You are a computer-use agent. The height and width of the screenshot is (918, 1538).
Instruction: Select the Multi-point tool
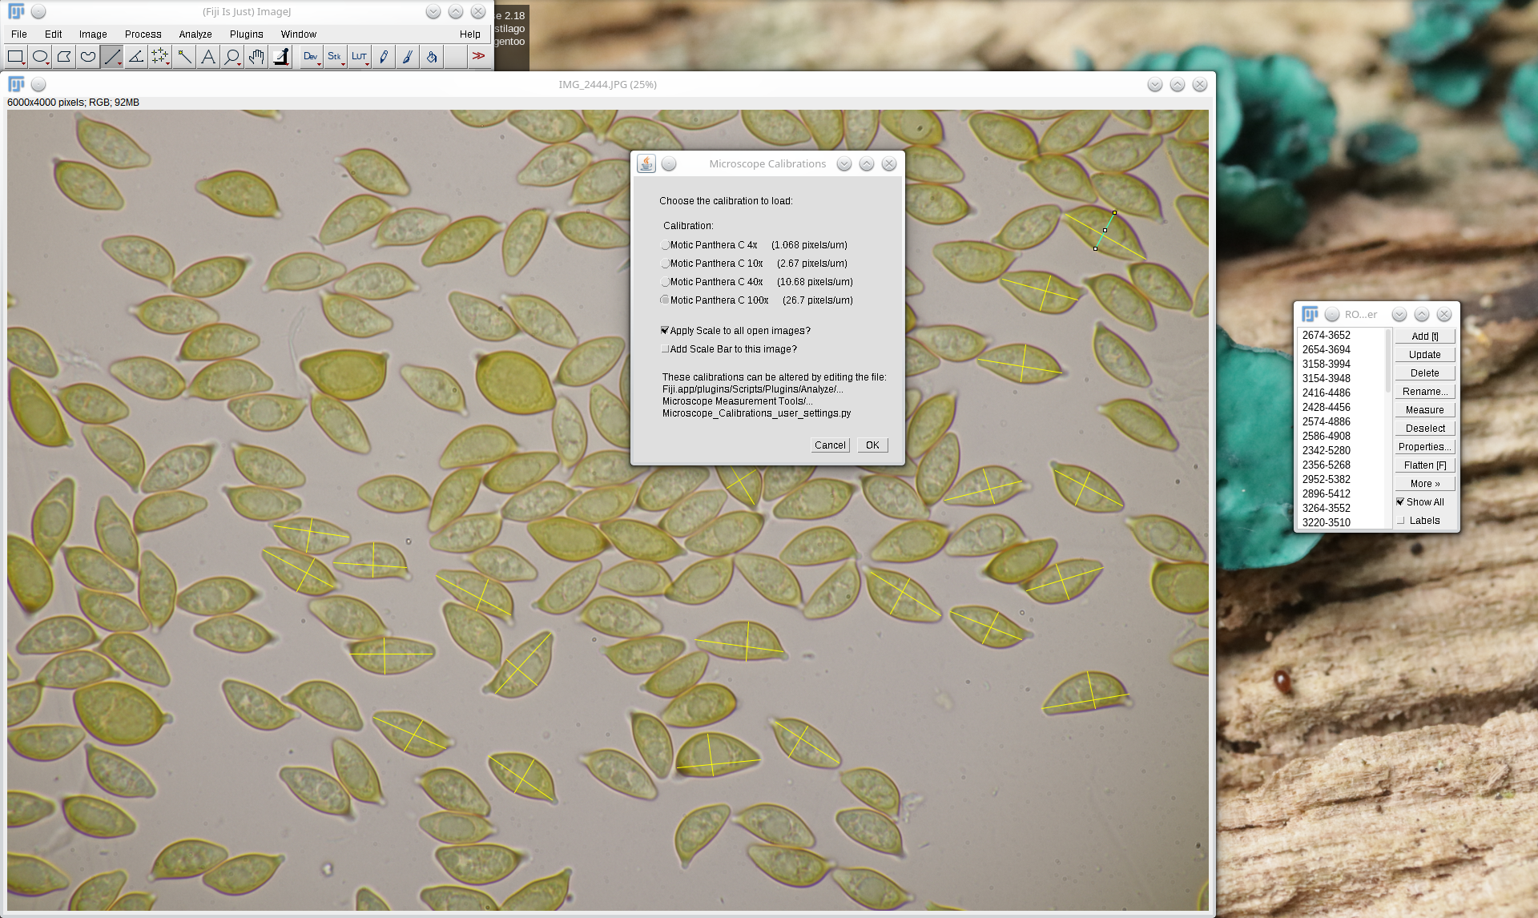[x=160, y=57]
